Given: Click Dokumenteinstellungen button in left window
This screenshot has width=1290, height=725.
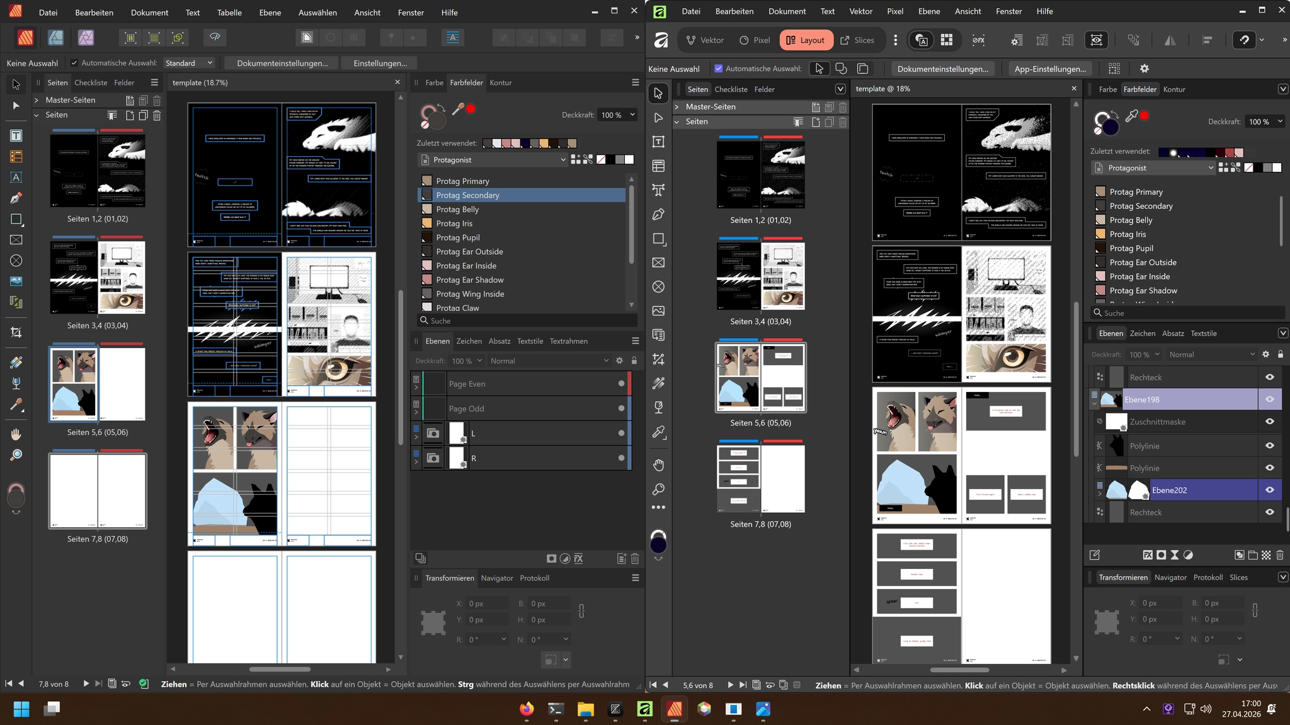Looking at the screenshot, I should [x=282, y=63].
